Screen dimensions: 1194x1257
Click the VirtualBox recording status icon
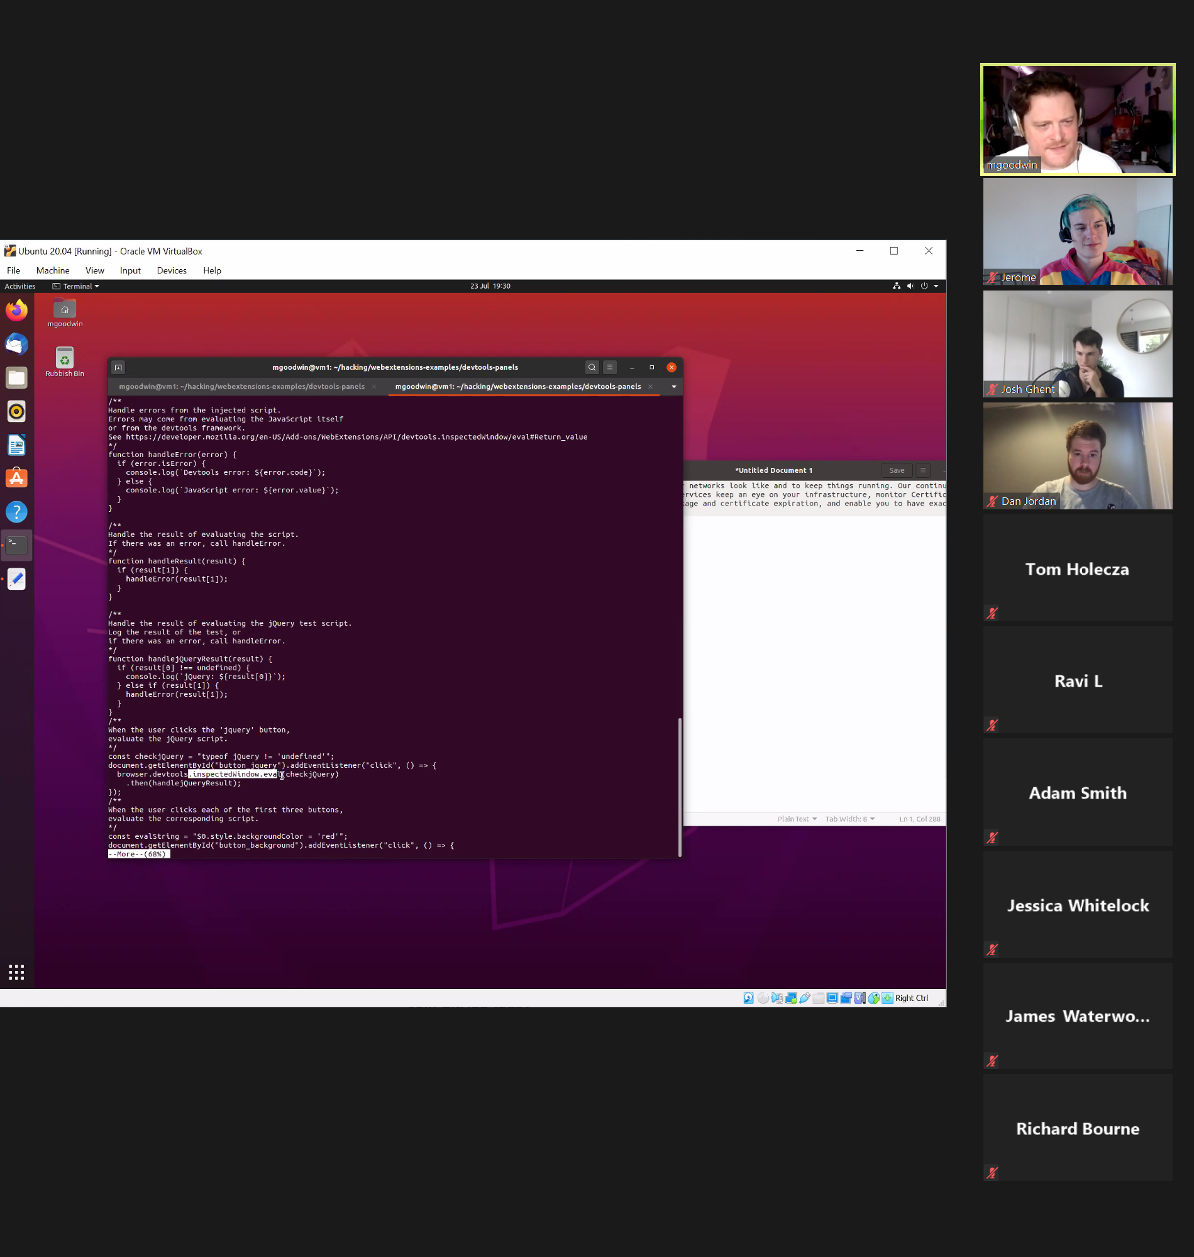846,998
